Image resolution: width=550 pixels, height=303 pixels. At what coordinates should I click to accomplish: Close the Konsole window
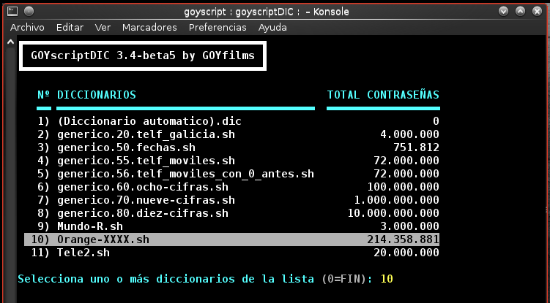pos(537,11)
